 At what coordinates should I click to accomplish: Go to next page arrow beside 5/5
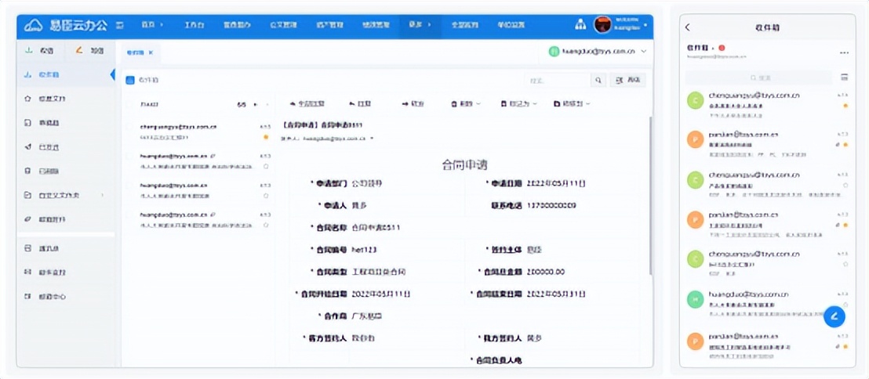click(256, 104)
